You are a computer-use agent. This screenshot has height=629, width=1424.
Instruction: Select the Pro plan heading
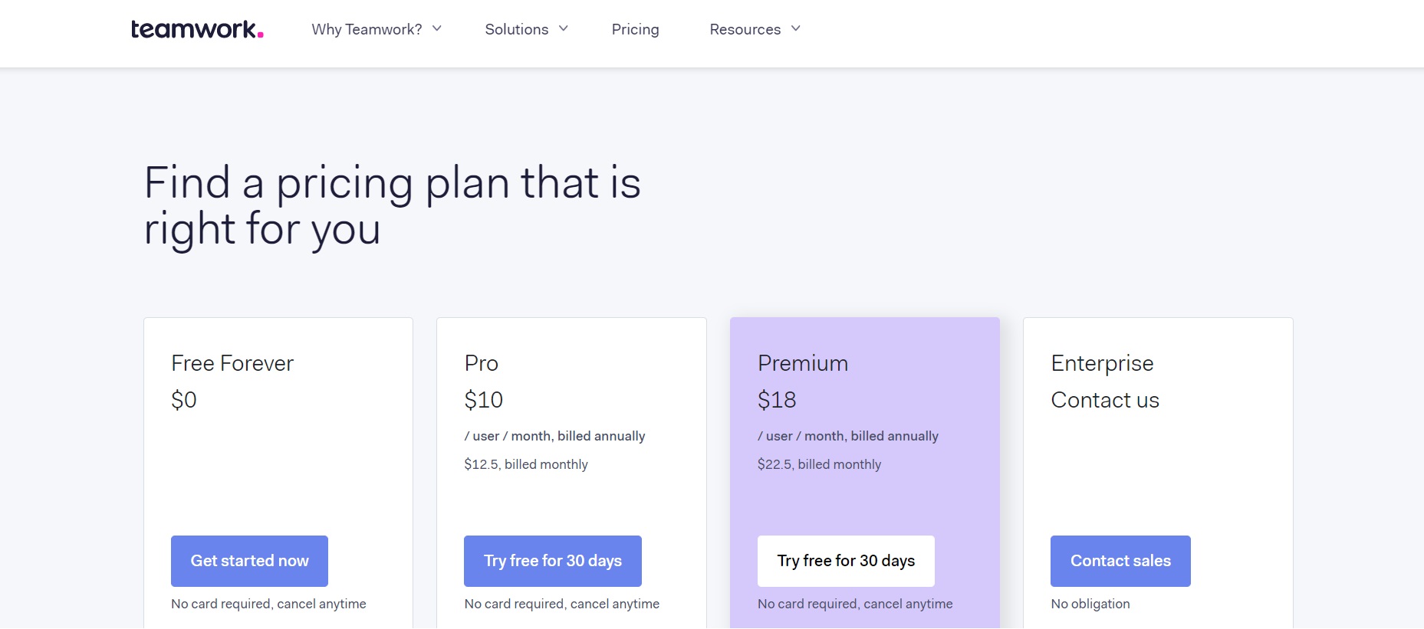click(x=482, y=363)
